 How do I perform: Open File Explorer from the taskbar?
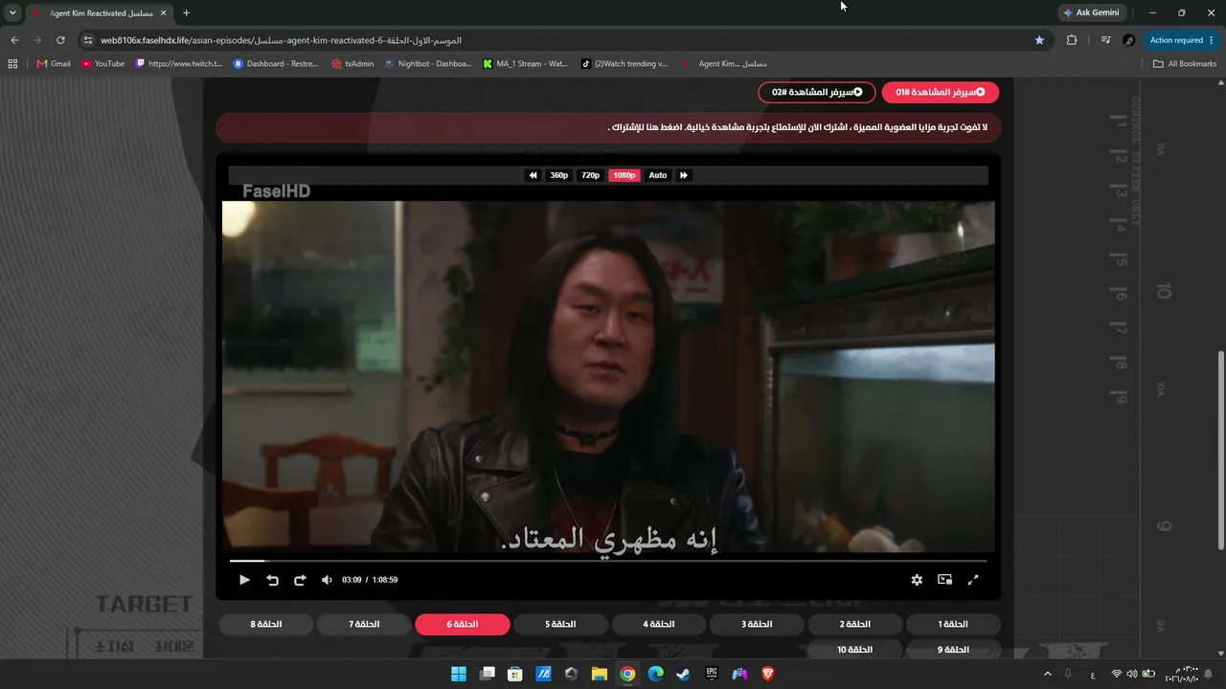[600, 674]
